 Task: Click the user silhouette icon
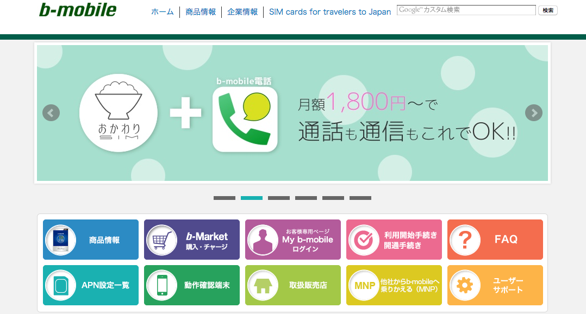(263, 240)
